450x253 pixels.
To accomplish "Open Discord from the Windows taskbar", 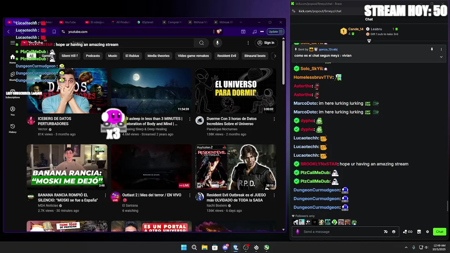I will (x=225, y=247).
